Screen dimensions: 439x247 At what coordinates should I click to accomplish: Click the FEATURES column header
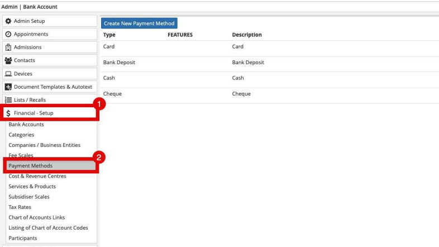point(180,35)
